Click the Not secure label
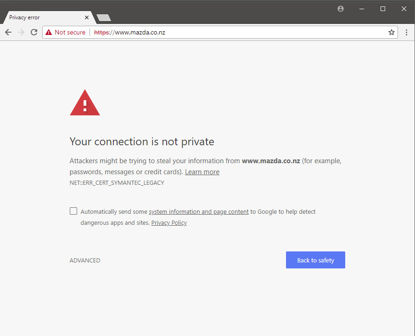Viewport: 415px width, 336px height. pos(70,32)
